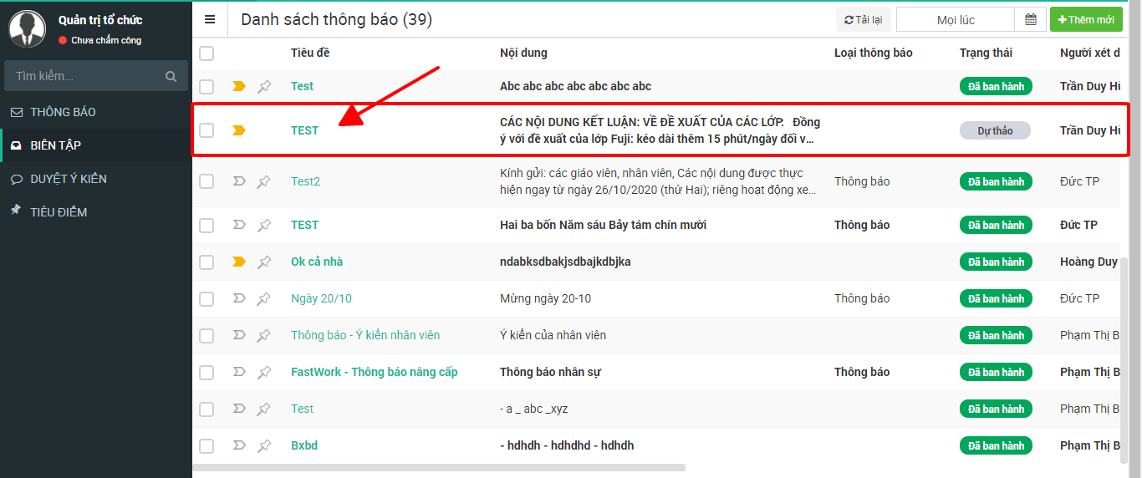Tick the checkbox for Ok cả nhà
The height and width of the screenshot is (478, 1142).
(206, 262)
